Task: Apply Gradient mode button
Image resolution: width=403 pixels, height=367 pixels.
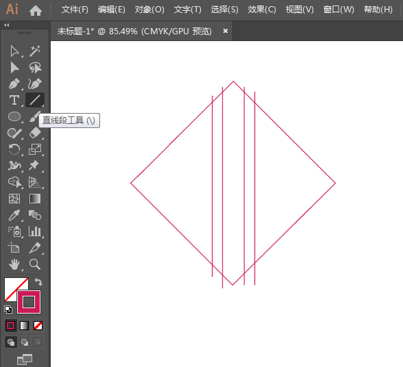Action: click(x=24, y=326)
